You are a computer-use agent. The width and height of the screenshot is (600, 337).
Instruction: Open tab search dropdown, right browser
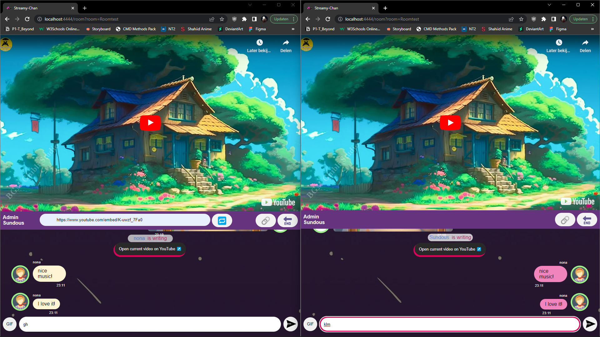(549, 5)
